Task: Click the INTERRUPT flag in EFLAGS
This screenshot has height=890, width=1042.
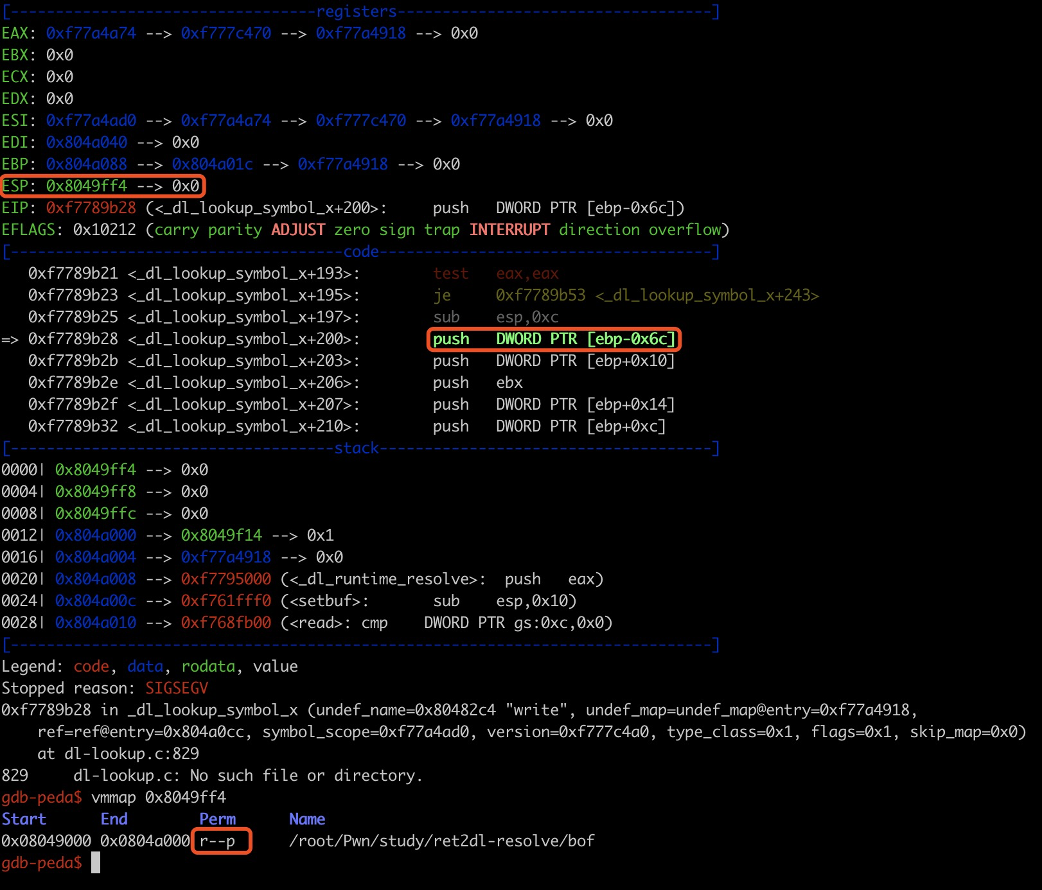Action: pyautogui.click(x=509, y=230)
